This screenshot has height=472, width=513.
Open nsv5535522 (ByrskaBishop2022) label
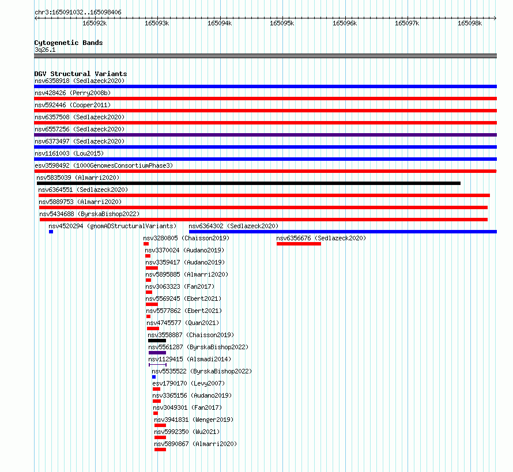pos(202,371)
